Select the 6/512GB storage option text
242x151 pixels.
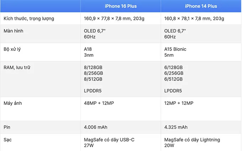[x=173, y=79]
